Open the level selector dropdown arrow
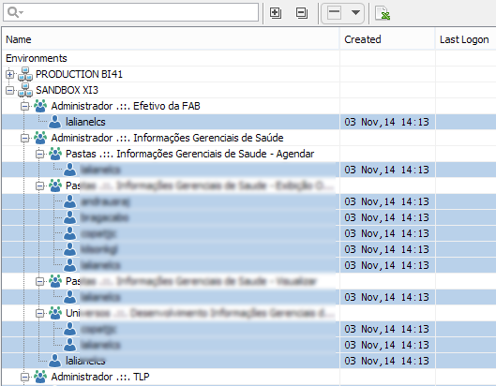This screenshot has width=496, height=386. (x=355, y=12)
